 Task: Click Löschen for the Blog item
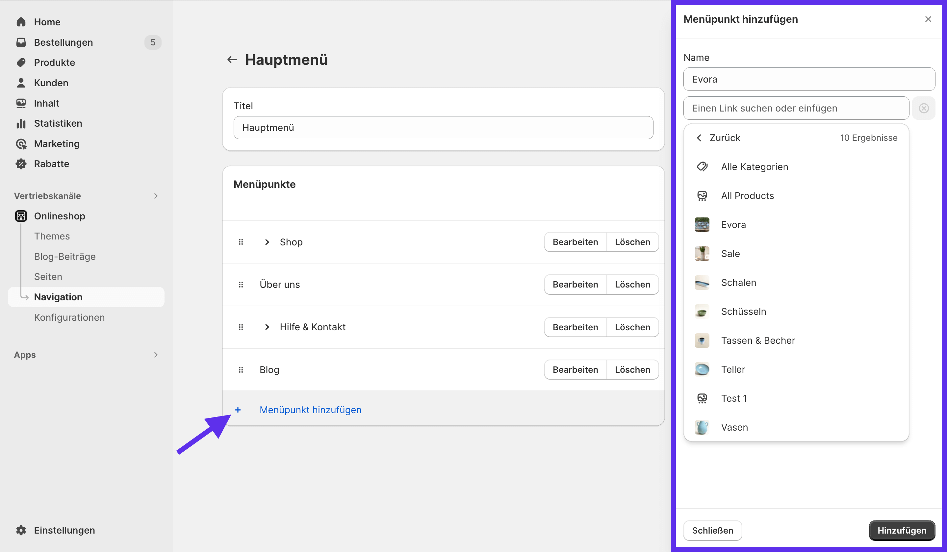click(632, 370)
